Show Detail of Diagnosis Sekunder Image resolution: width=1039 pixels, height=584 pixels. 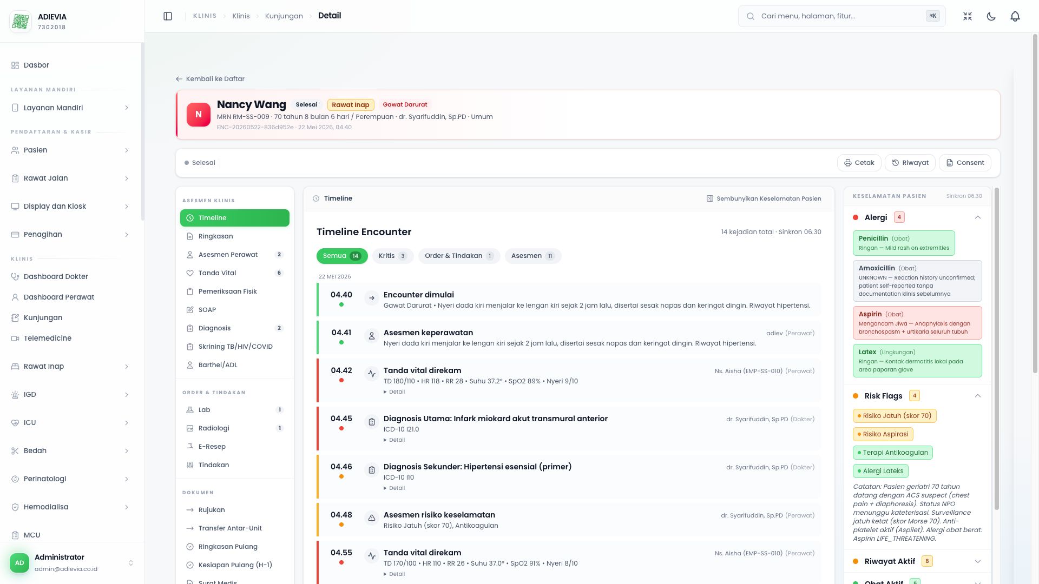(394, 488)
